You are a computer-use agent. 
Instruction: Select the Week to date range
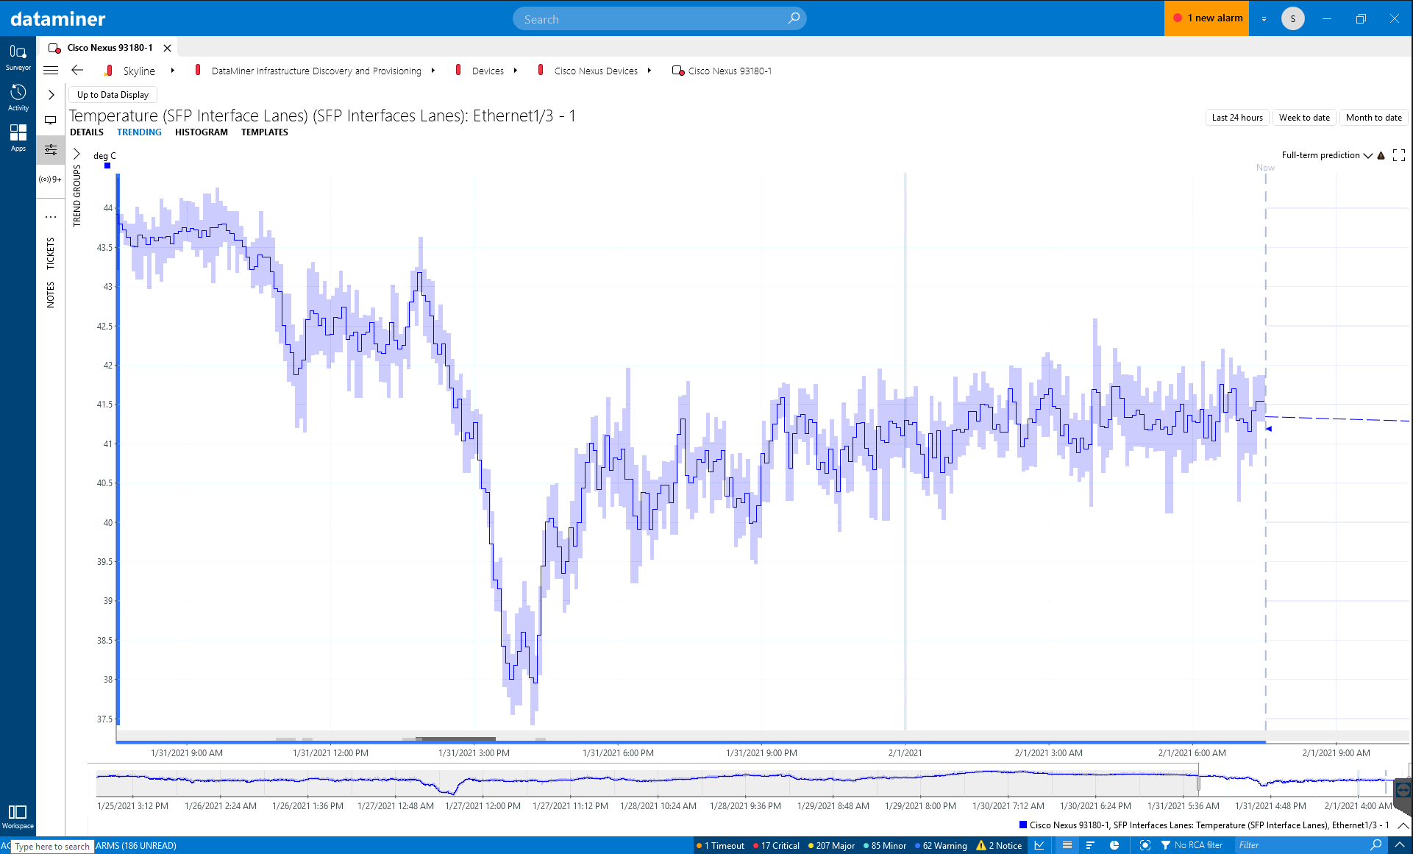coord(1304,118)
